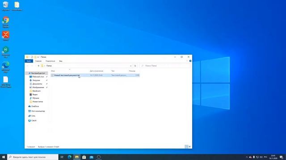Image resolution: width=286 pixels, height=160 pixels.
Task: Switch to the Поделиться ribbon tab
Action: pyautogui.click(x=50, y=61)
